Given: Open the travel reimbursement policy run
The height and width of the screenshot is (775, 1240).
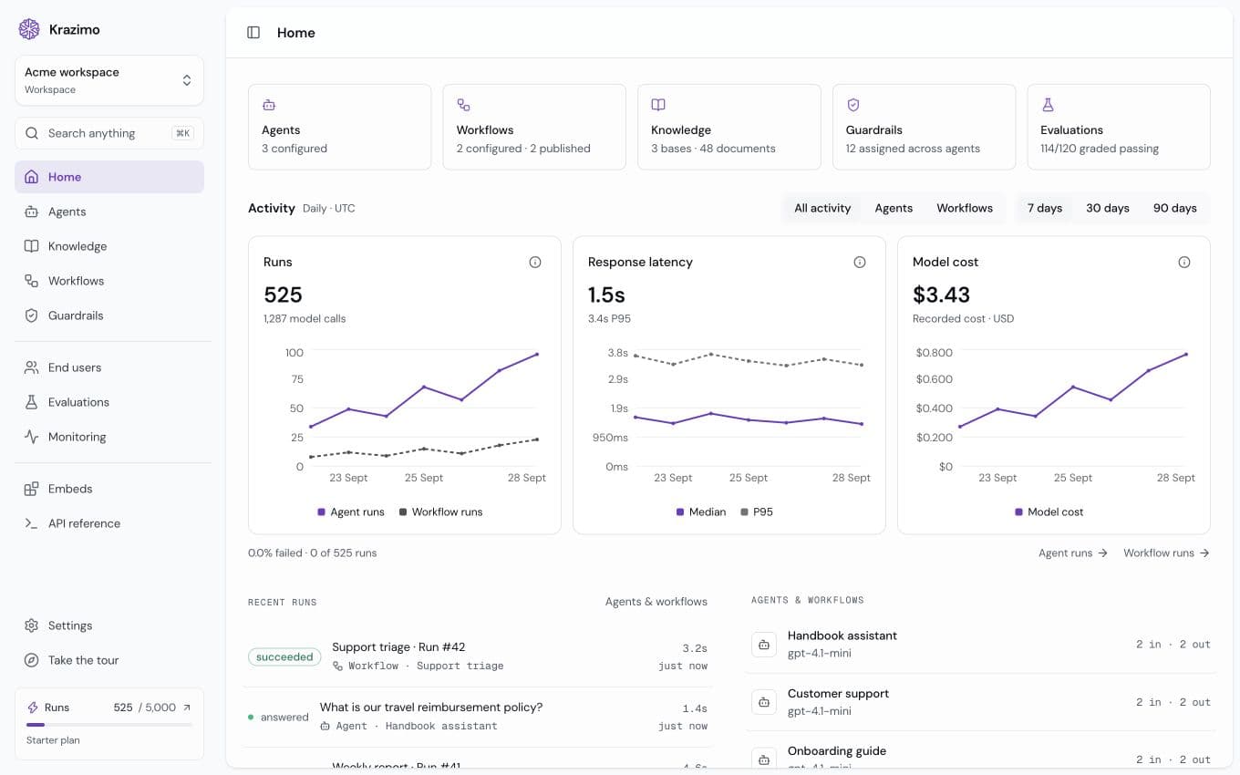Looking at the screenshot, I should coord(478,717).
